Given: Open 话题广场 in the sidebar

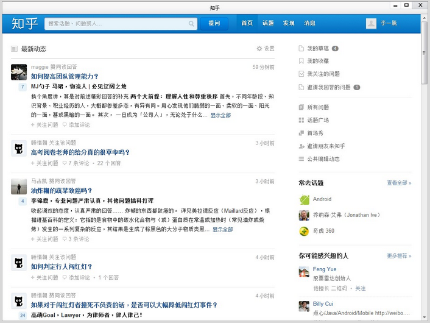Looking at the screenshot, I should click(318, 120).
